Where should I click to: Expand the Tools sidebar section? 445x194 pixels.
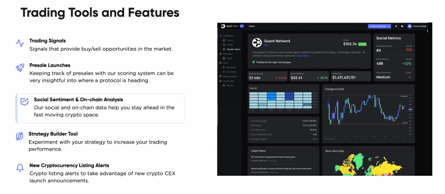pyautogui.click(x=225, y=63)
